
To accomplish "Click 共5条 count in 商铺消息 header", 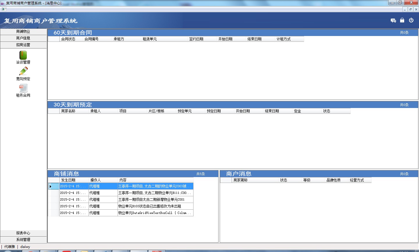I will (x=200, y=174).
